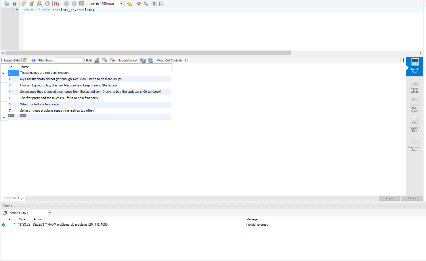Toggle the result side panel visibility
Screen dimensions: 426x261
tap(402, 60)
